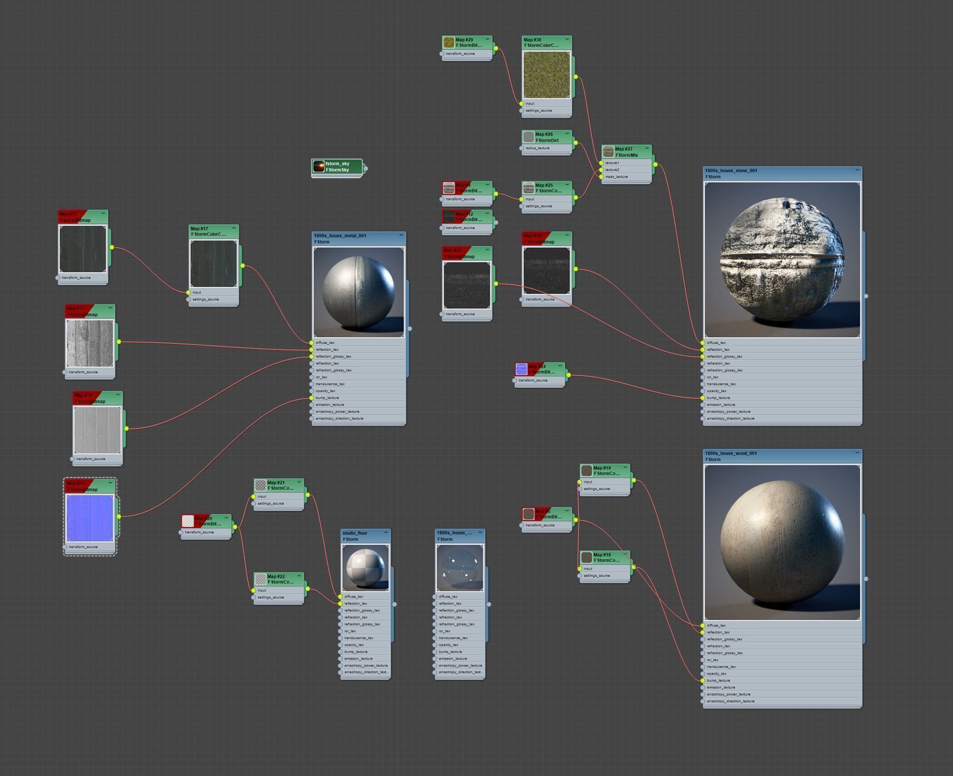This screenshot has height=776, width=953.
Task: Collapse the Map #29 node
Action: (487, 39)
